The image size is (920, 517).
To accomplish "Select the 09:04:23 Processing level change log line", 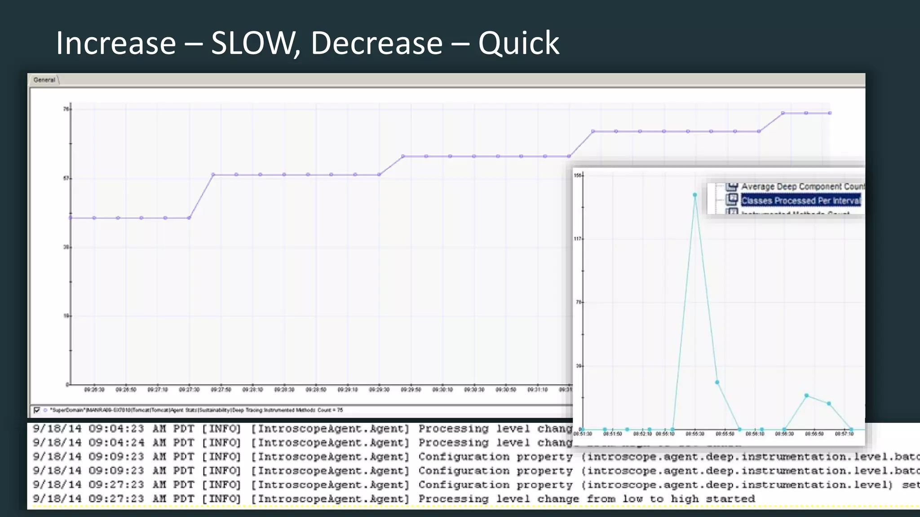I will [302, 429].
